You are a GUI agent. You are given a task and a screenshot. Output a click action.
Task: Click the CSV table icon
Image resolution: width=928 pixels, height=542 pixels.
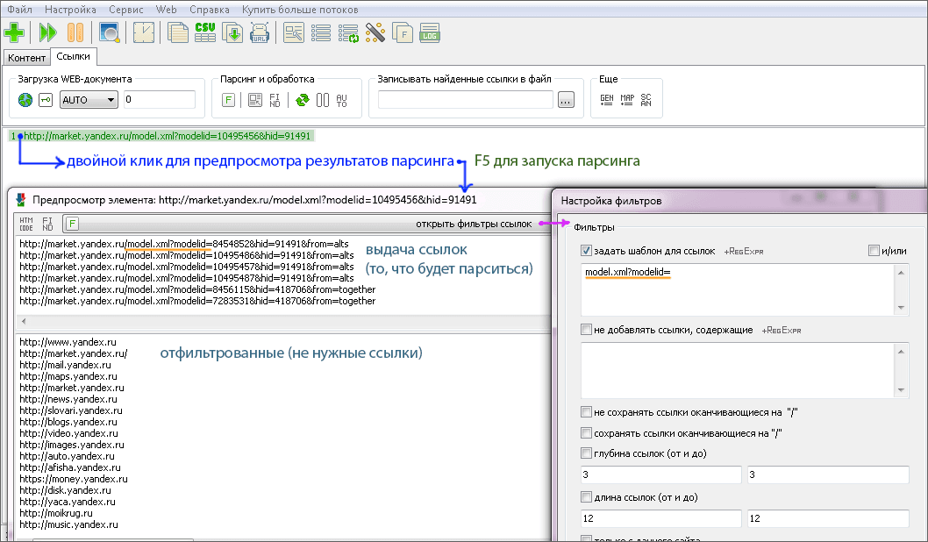(x=204, y=32)
